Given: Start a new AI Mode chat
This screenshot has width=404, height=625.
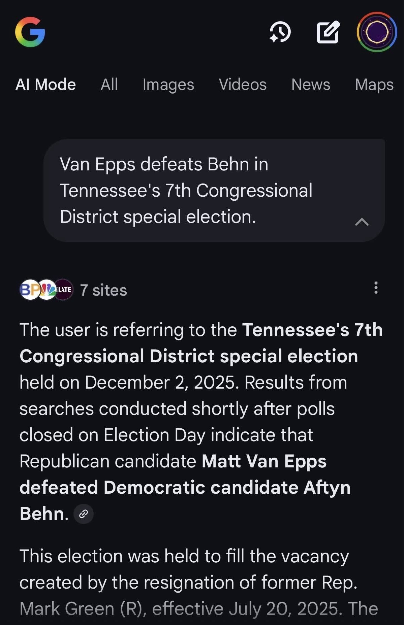Looking at the screenshot, I should pos(328,32).
